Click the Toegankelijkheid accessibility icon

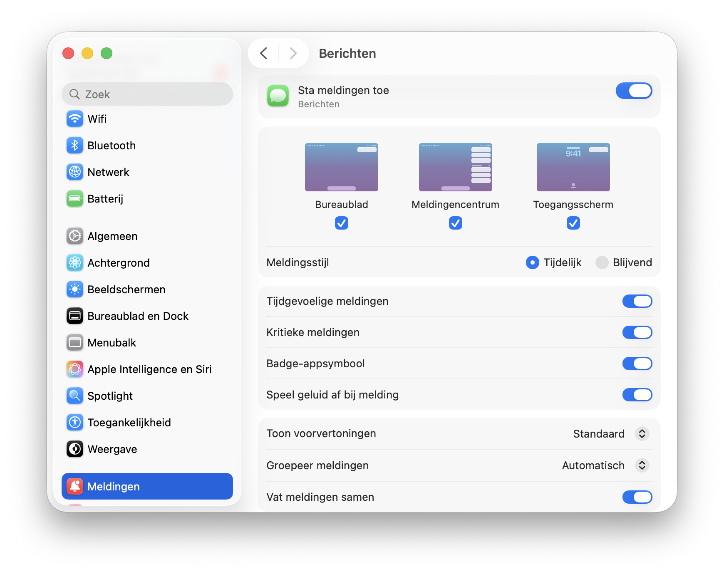pos(75,423)
